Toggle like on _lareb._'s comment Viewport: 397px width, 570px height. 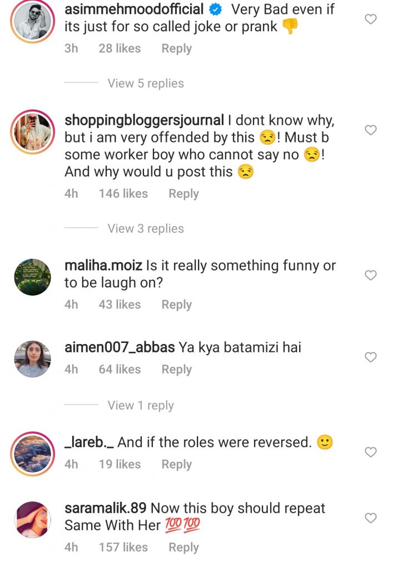click(x=370, y=452)
